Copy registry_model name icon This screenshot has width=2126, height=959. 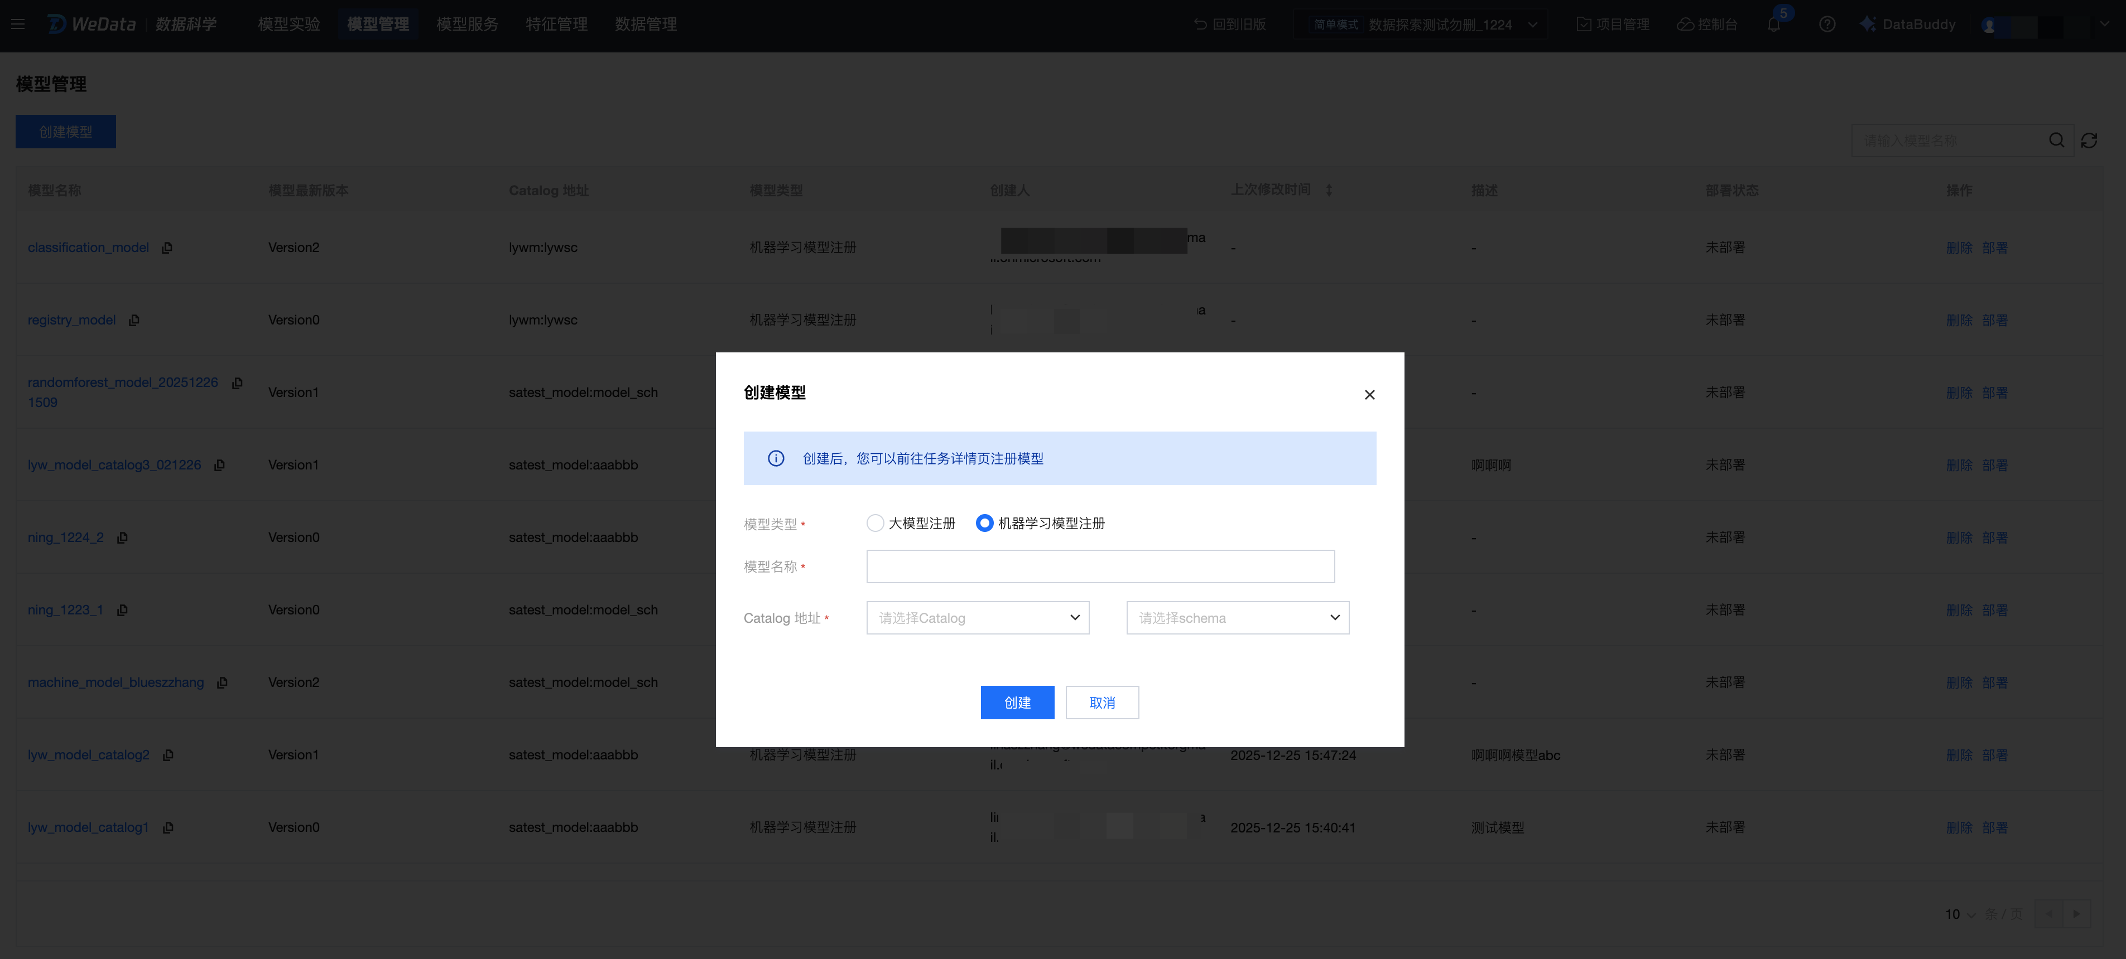[x=134, y=320]
